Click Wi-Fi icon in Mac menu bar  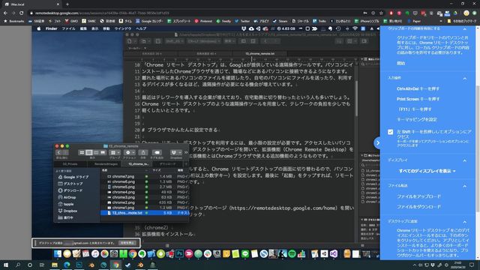click(x=355, y=28)
